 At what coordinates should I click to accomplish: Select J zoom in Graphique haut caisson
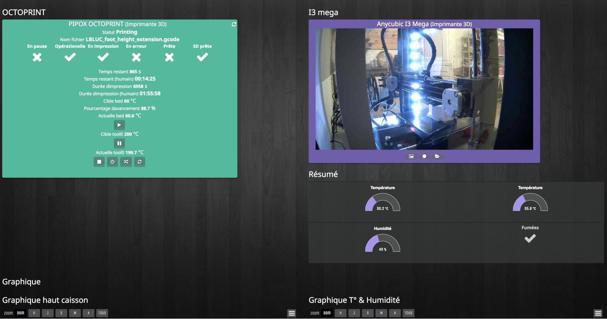click(x=47, y=313)
